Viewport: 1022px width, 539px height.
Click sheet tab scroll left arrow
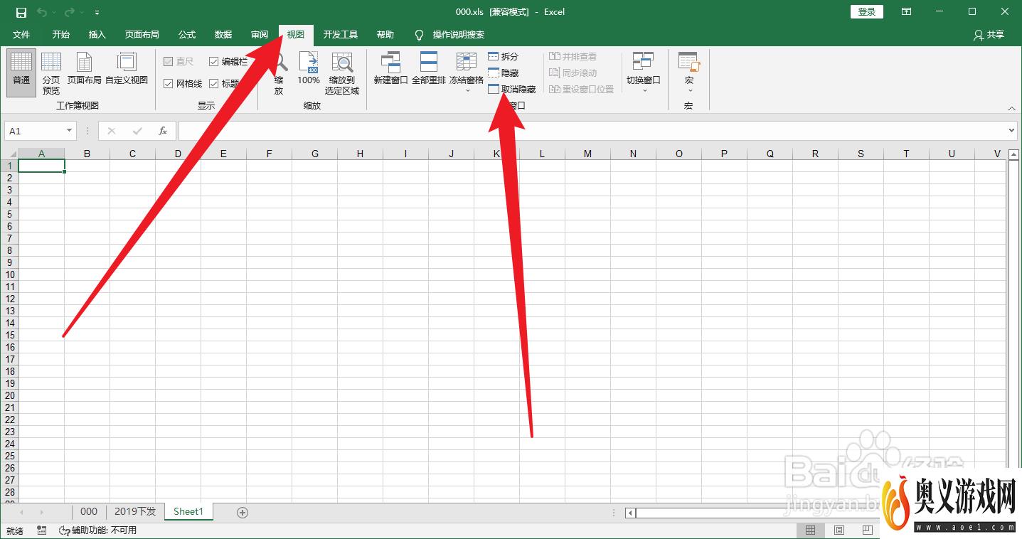tap(21, 512)
